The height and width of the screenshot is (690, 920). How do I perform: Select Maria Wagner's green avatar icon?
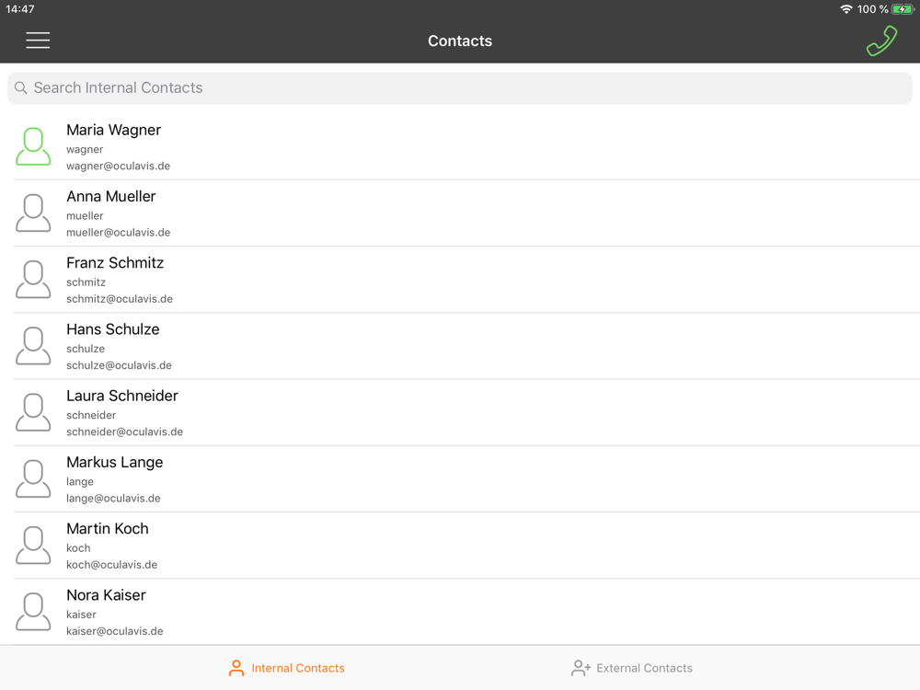(x=33, y=146)
